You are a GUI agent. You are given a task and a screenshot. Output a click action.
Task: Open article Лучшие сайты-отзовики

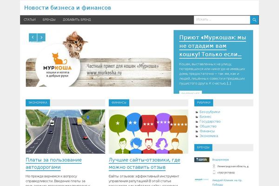pyautogui.click(x=145, y=164)
